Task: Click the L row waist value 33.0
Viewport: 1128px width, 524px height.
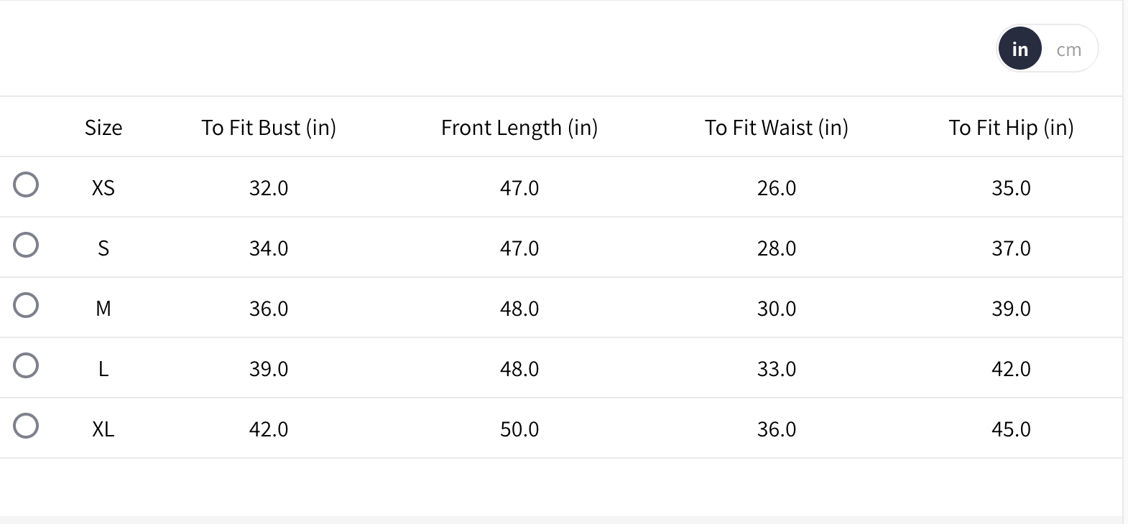Action: tap(777, 369)
